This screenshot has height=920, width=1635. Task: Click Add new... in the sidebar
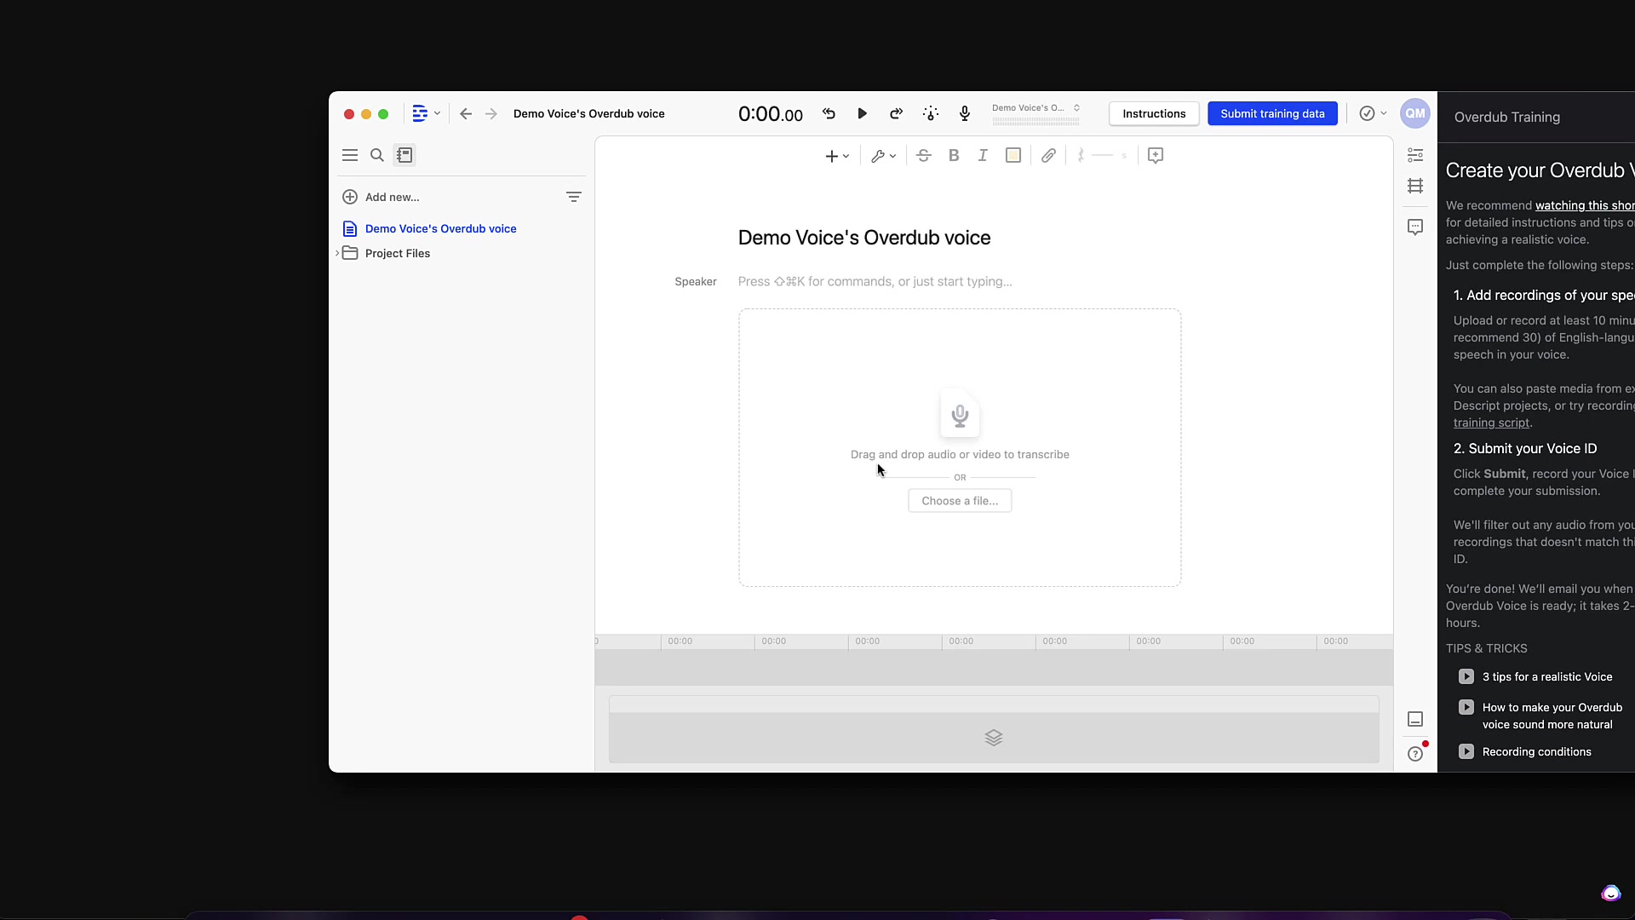381,197
